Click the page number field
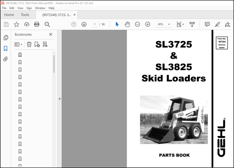The image size is (234, 168). point(95,24)
